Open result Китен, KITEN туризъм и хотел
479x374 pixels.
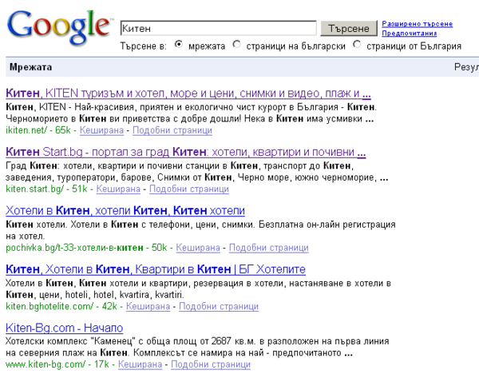(x=188, y=93)
